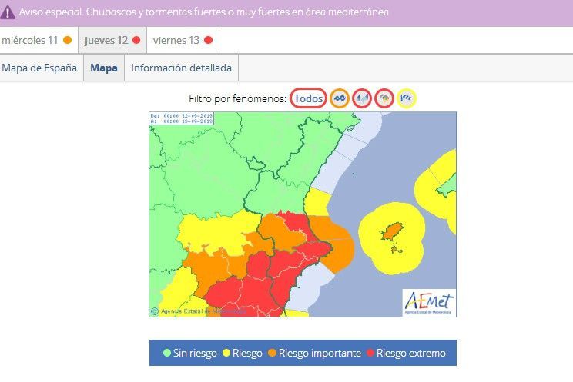573x382 pixels.
Task: Click the date stamp box on the map
Action: (182, 118)
